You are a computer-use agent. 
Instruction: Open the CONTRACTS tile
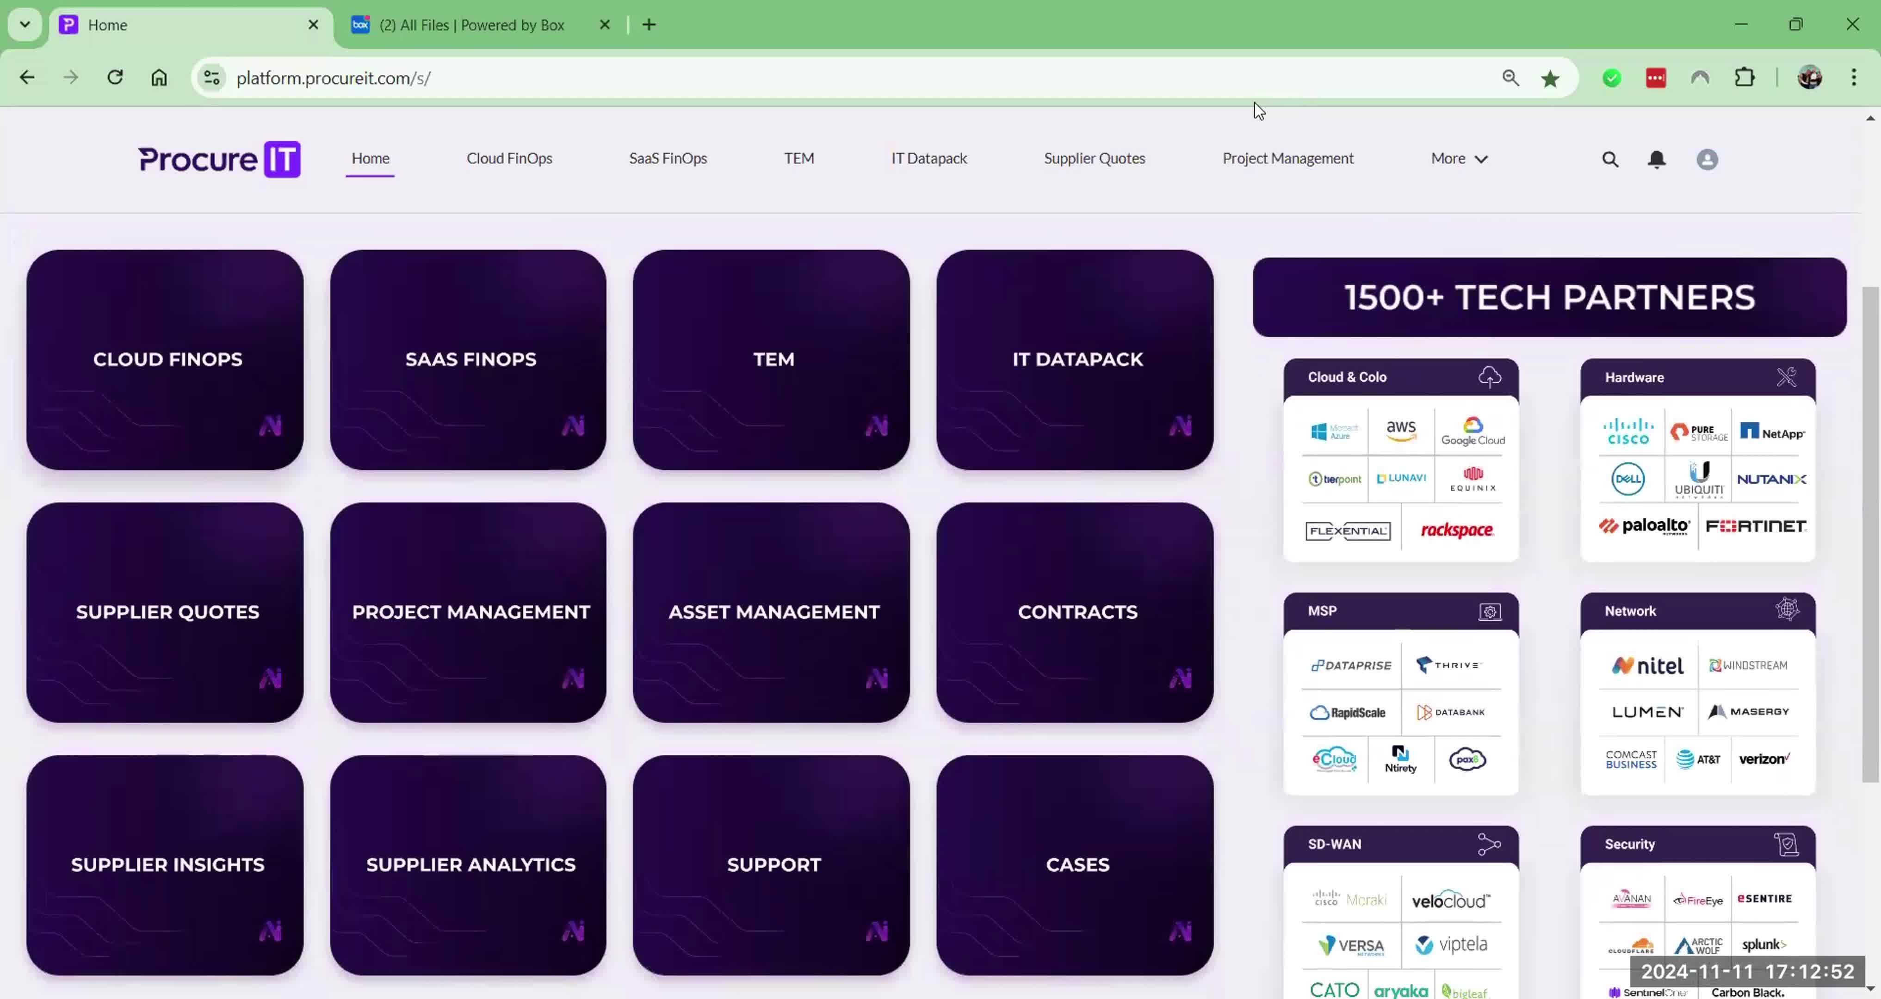pyautogui.click(x=1075, y=612)
